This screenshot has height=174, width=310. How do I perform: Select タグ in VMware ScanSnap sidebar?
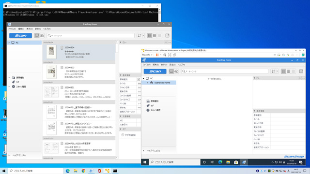152,105
